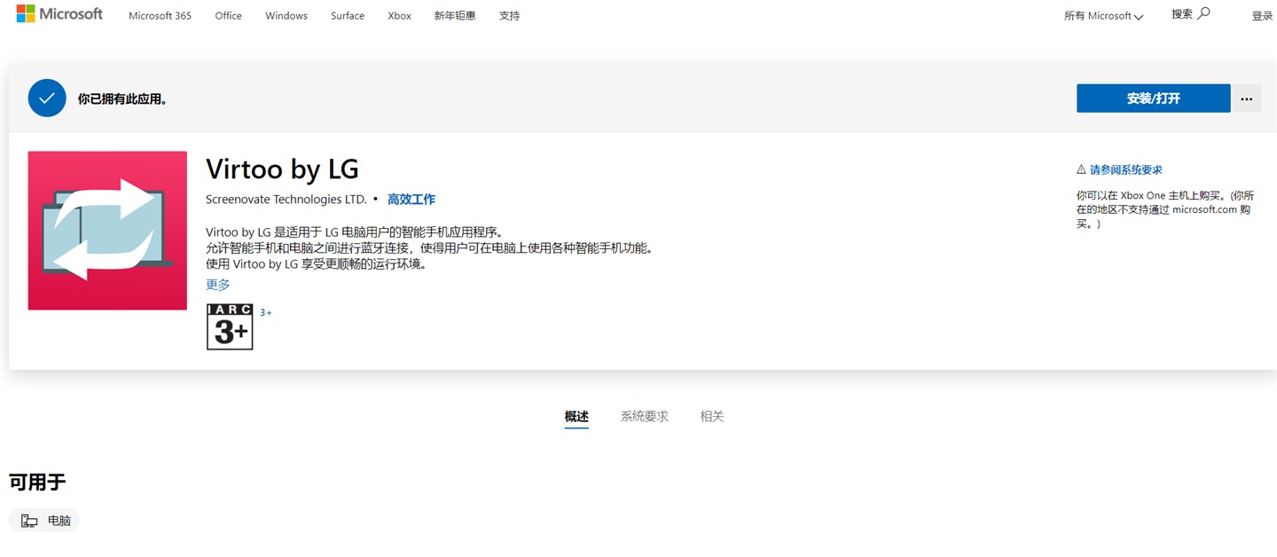Expand the 所有 Microsoft dropdown
The width and height of the screenshot is (1277, 557).
tap(1102, 15)
